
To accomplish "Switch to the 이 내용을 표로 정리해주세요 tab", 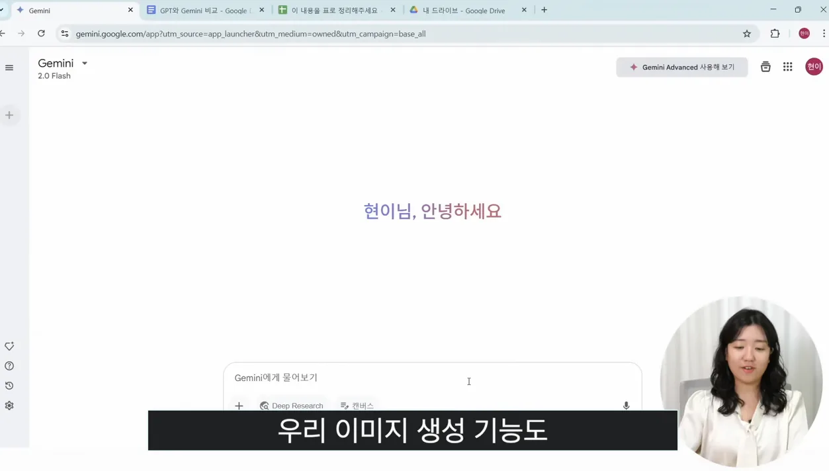I will click(x=334, y=10).
